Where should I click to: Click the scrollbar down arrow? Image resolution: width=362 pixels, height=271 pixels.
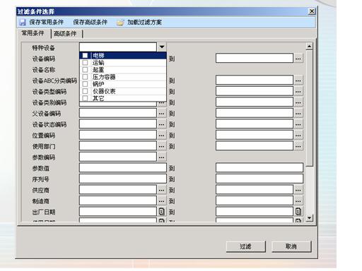click(309, 218)
